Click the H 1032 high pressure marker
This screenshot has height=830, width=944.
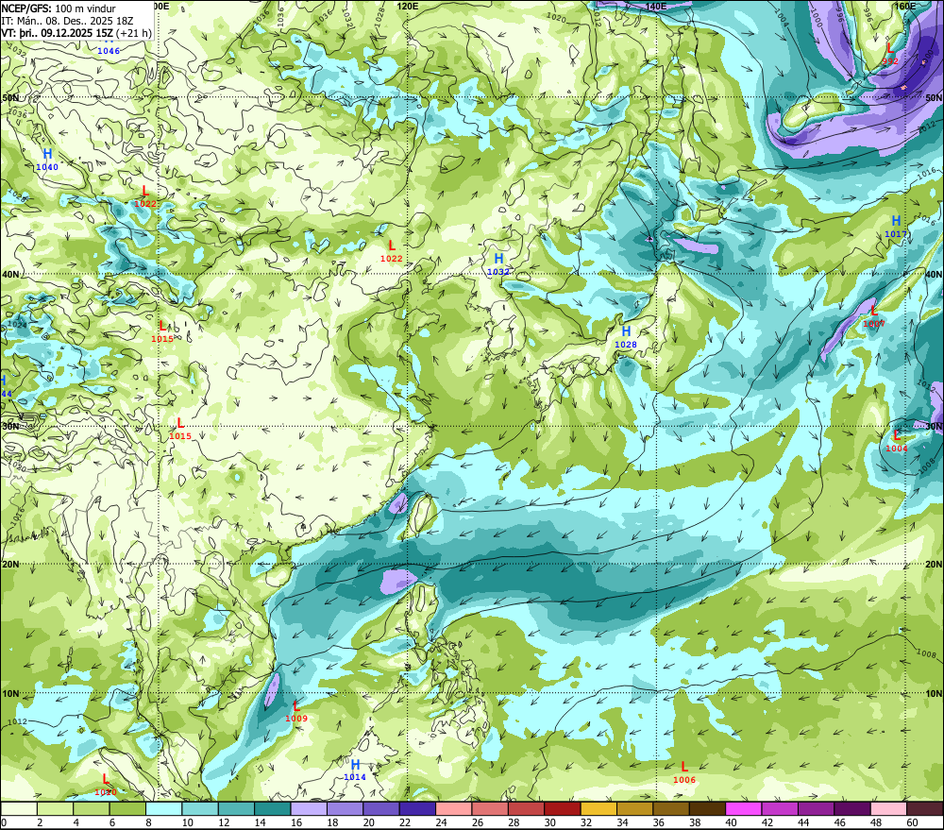[x=498, y=264]
